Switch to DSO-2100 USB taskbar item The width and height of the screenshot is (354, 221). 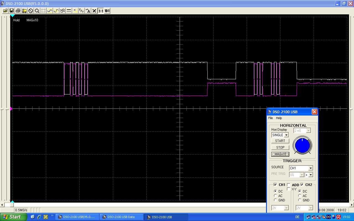(x=166, y=217)
